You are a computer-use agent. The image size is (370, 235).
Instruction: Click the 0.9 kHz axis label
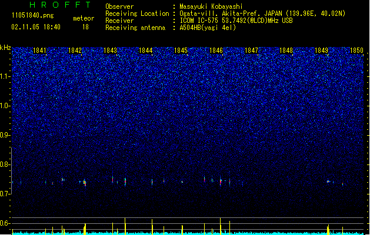[5, 135]
